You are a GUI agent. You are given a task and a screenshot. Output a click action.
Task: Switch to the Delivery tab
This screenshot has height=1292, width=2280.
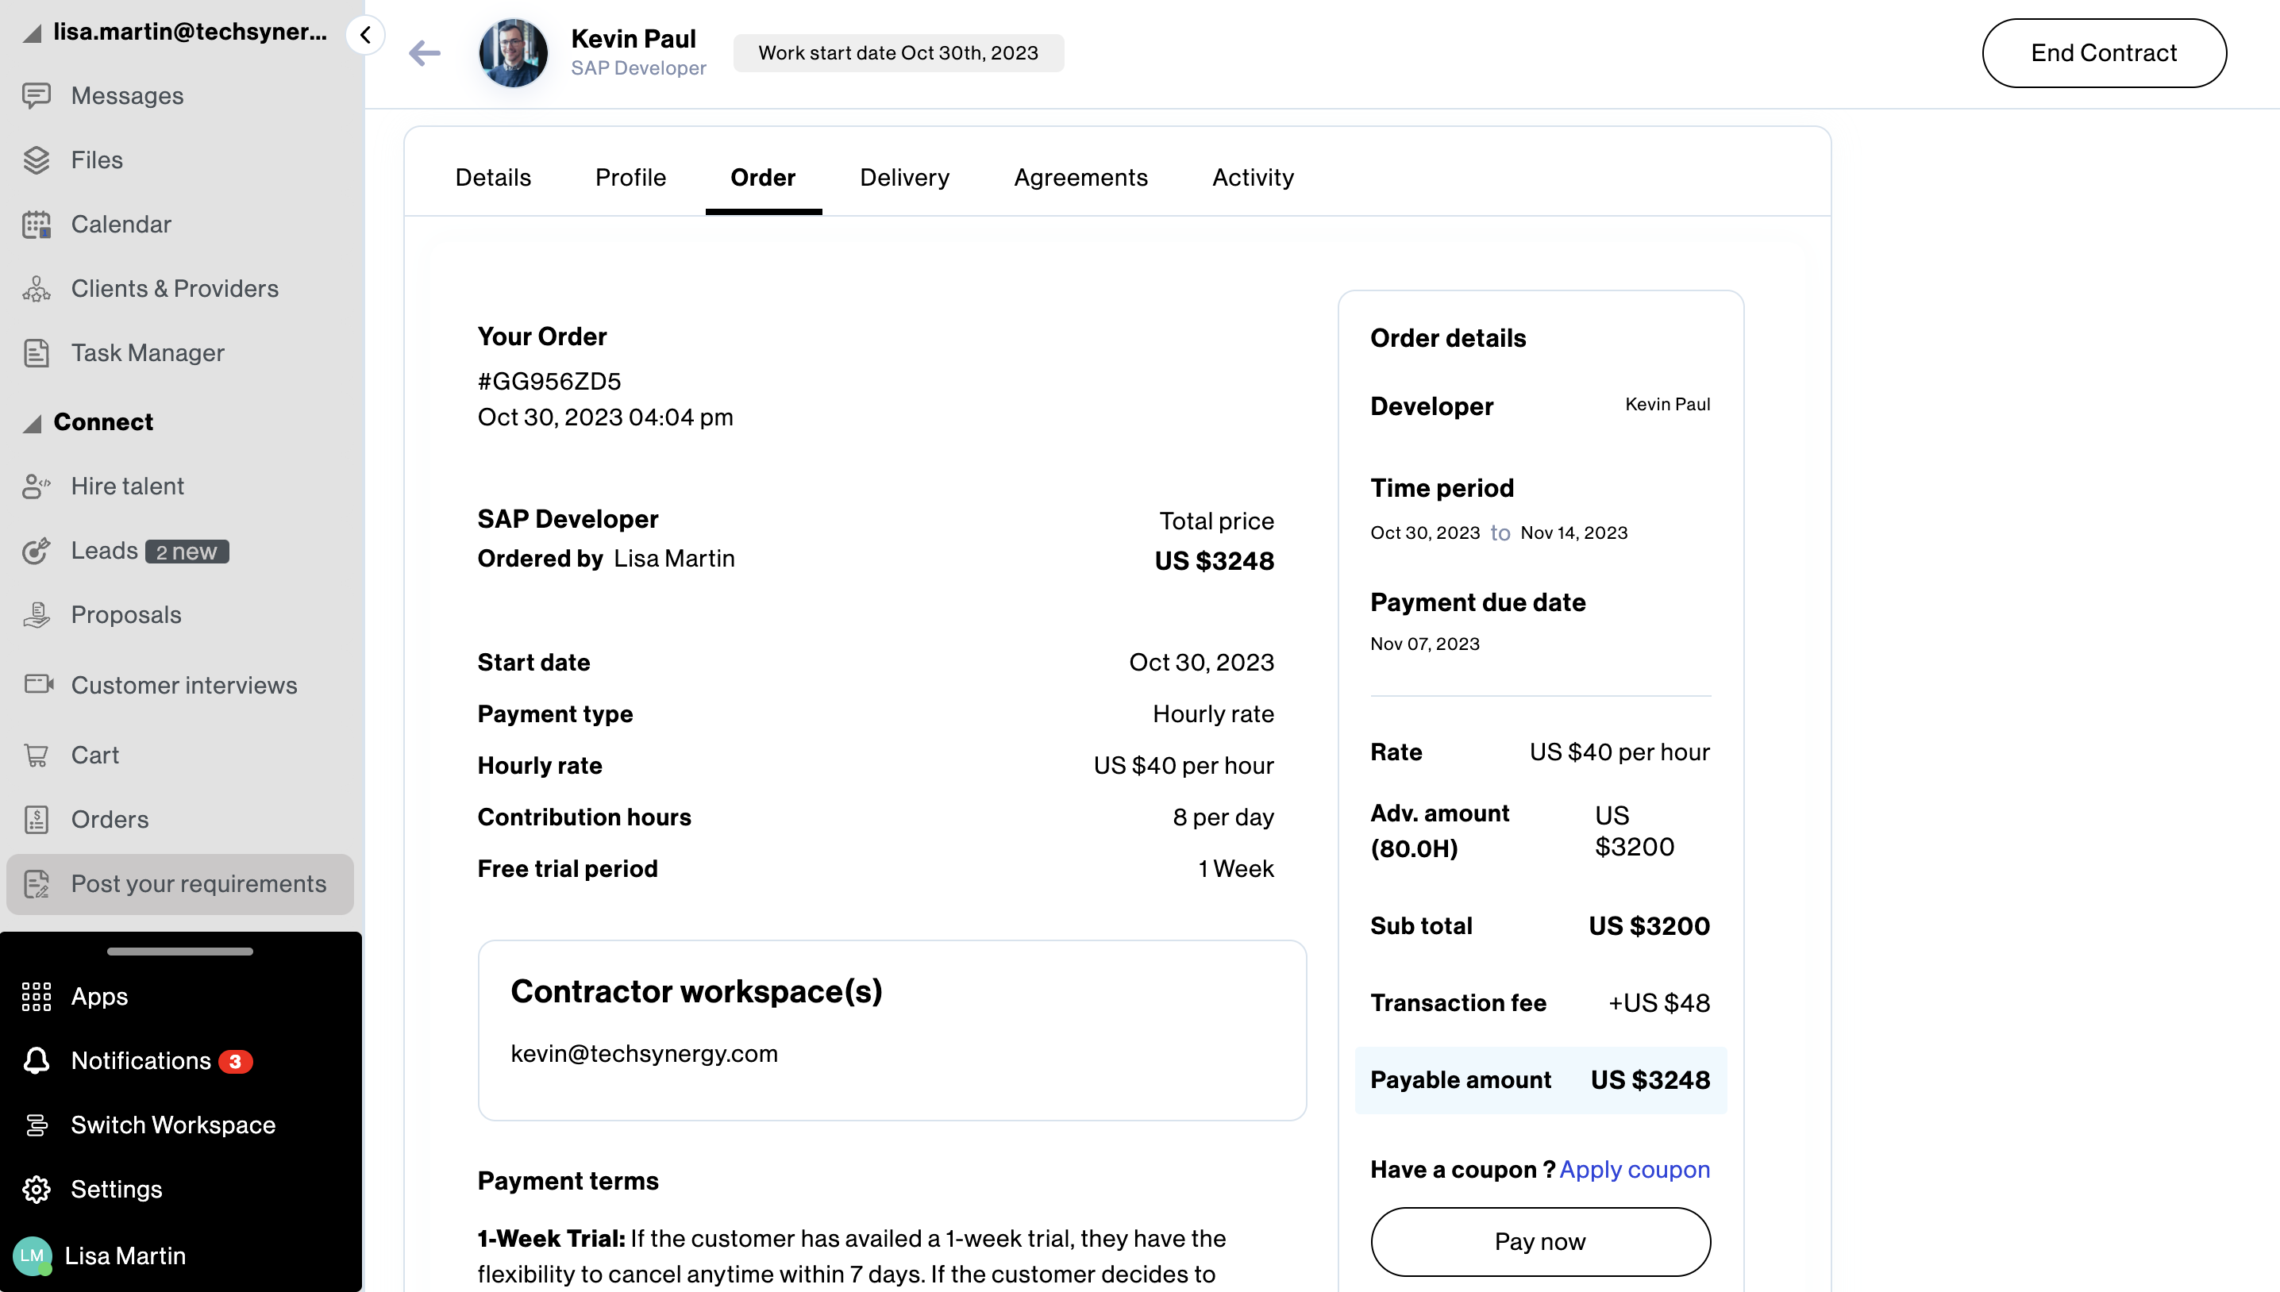point(904,178)
